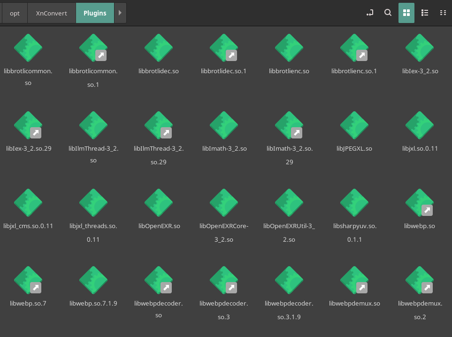
Task: Switch to icon grid view
Action: 406,13
